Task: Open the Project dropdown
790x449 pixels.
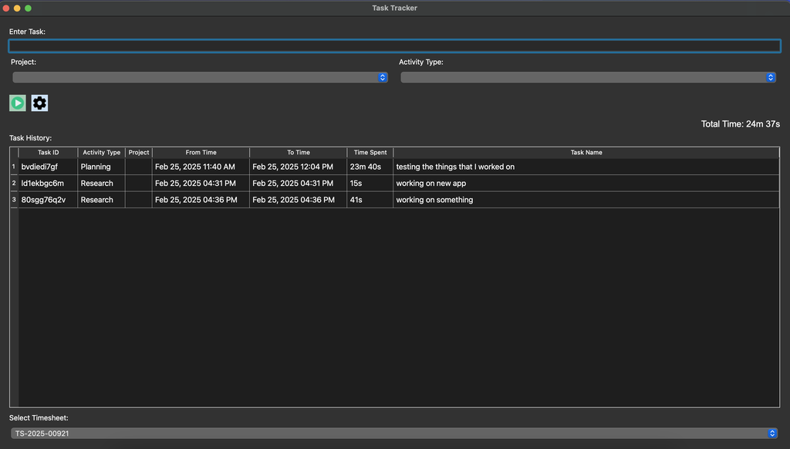Action: (200, 77)
